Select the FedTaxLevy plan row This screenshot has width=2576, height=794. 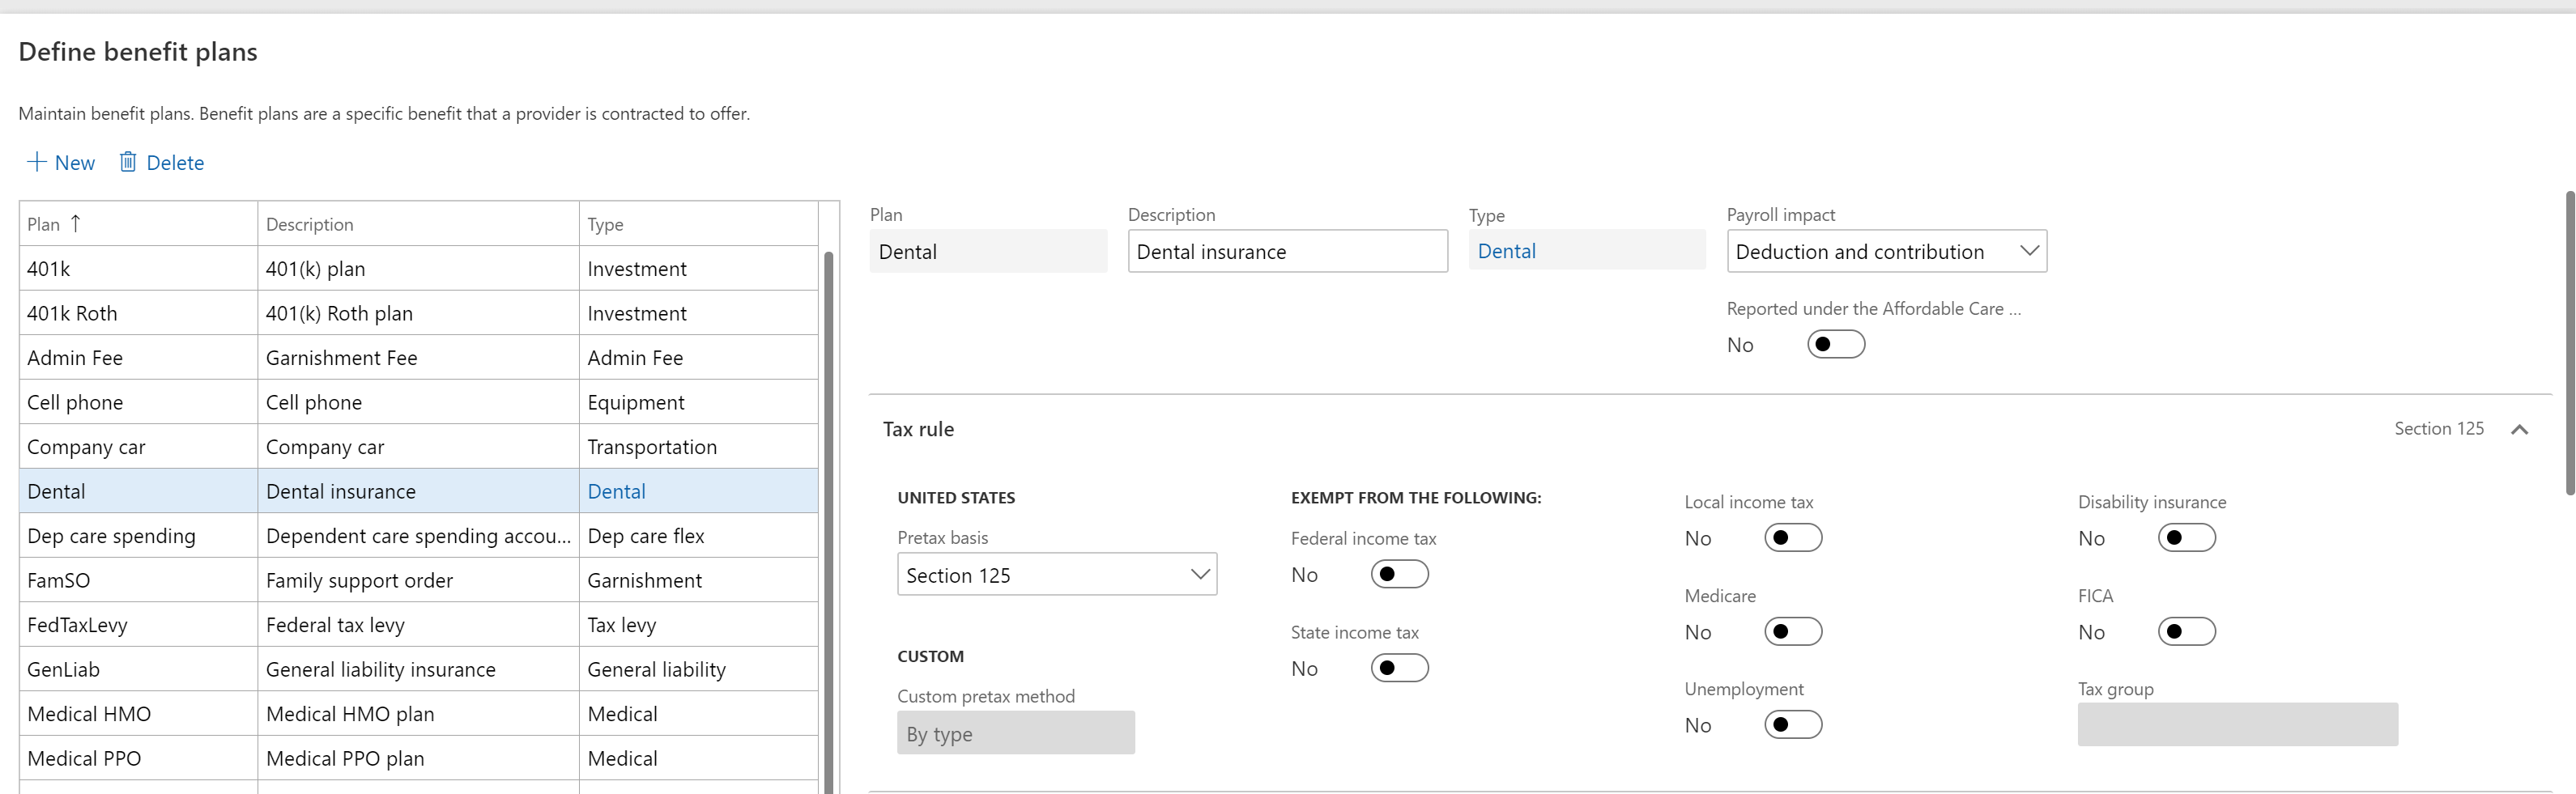pyautogui.click(x=418, y=624)
